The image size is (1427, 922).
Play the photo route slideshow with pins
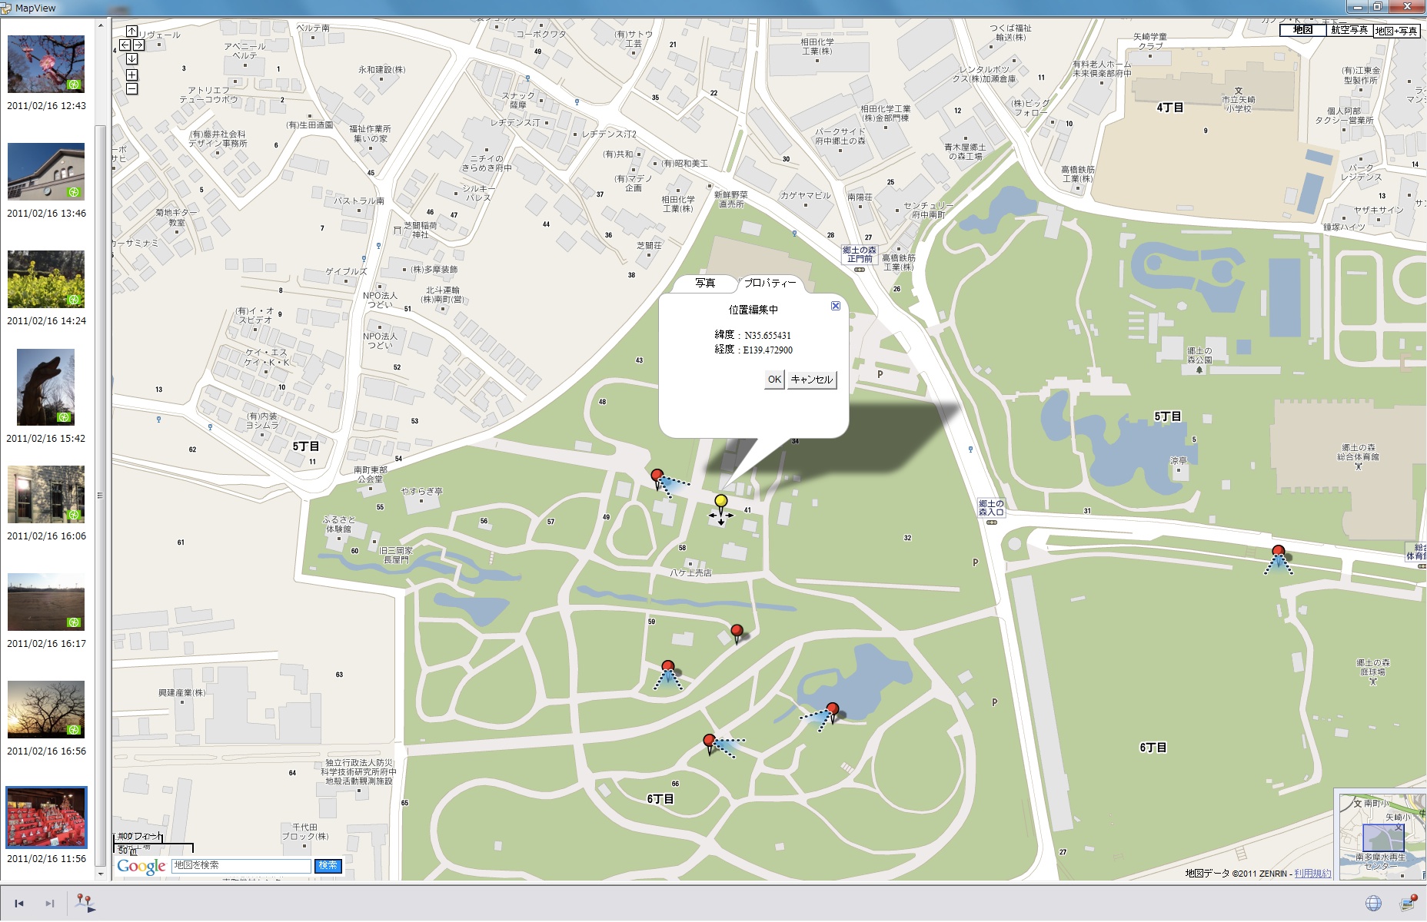pyautogui.click(x=85, y=904)
